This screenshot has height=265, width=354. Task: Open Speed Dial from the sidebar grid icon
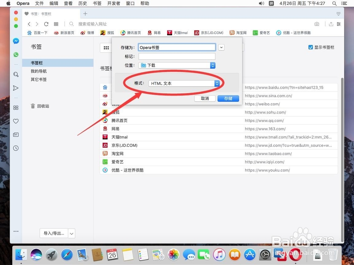(x=16, y=108)
